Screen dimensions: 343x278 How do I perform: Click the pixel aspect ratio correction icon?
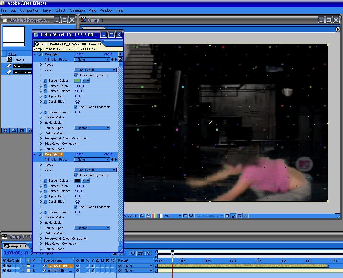227,216
